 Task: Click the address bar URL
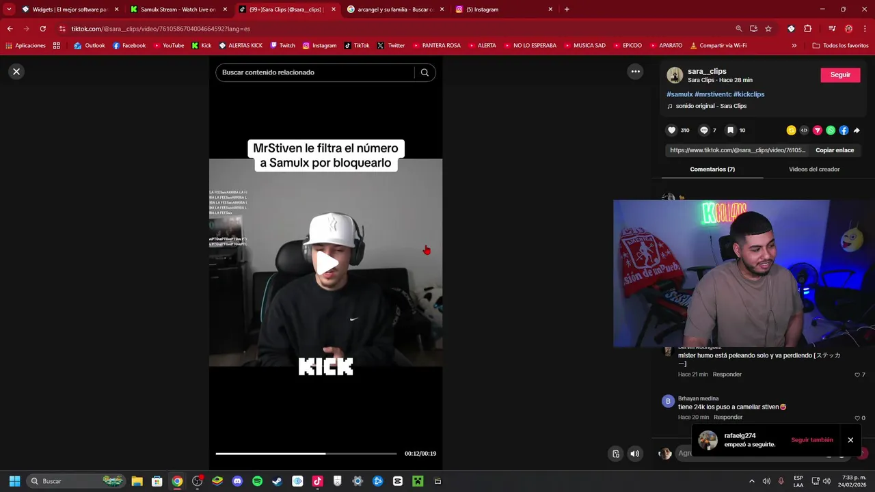point(161,29)
